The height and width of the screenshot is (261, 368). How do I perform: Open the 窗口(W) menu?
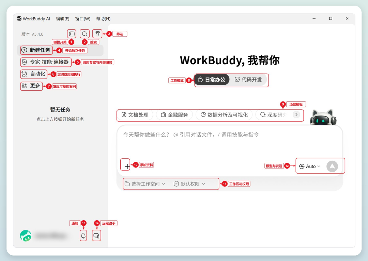(82, 19)
